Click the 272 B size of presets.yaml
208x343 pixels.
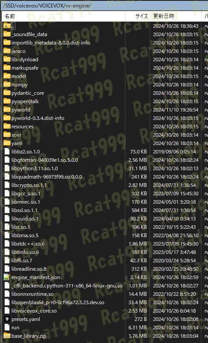(141, 319)
